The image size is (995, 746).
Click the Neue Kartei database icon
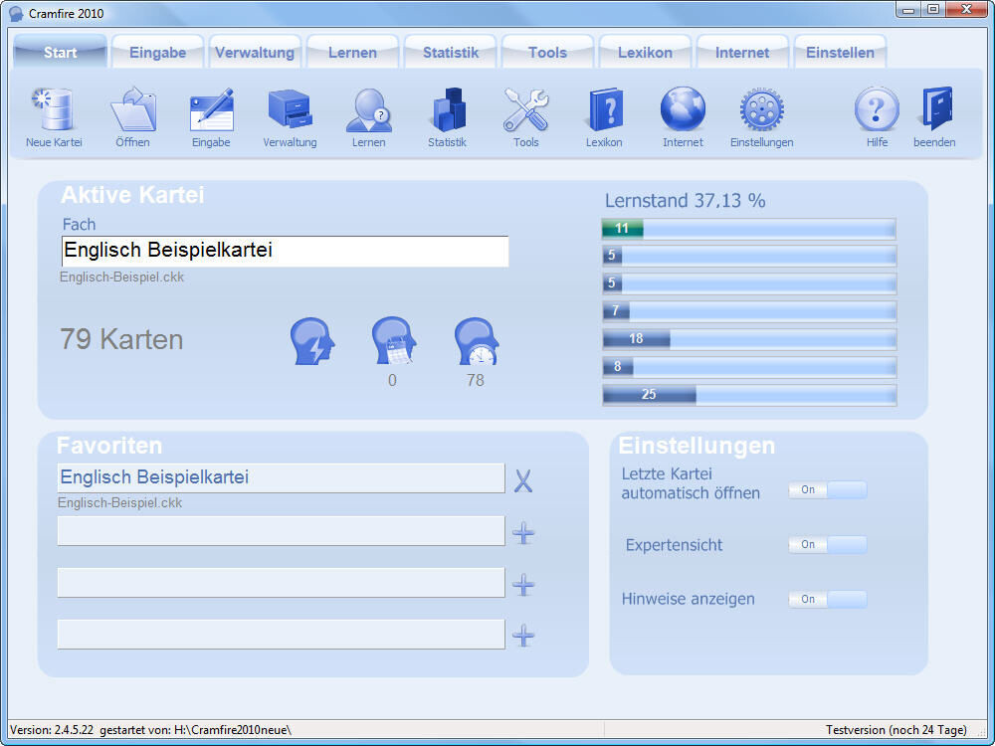[54, 109]
